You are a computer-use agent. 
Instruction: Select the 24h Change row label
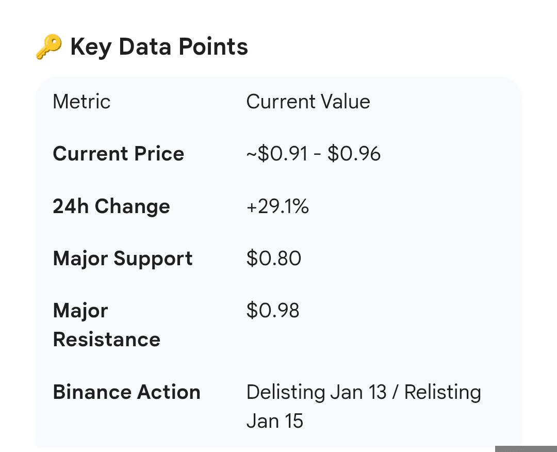(x=111, y=206)
